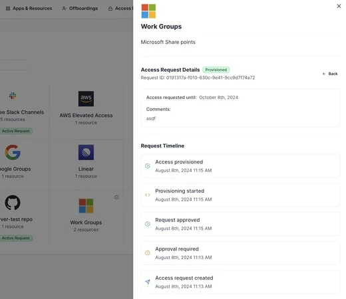Open the Apps & Resources tab
Screen dimensions: 346x299
[x=29, y=9]
